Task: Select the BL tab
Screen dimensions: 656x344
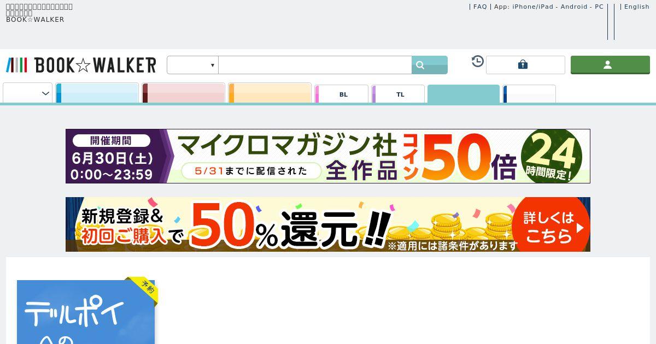Action: click(x=342, y=94)
